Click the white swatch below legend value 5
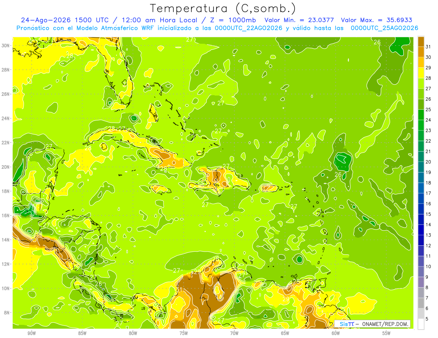The width and height of the screenshot is (438, 338). click(x=421, y=324)
